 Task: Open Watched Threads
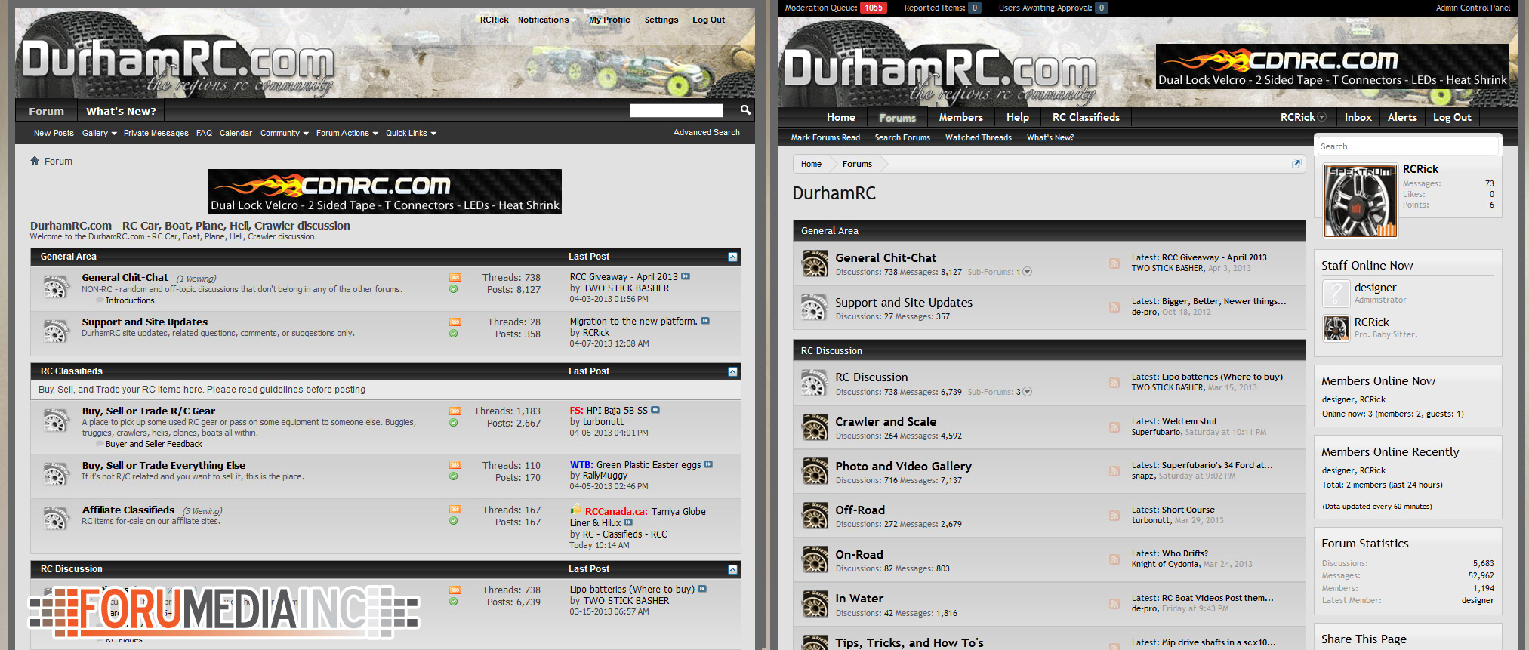pos(979,137)
